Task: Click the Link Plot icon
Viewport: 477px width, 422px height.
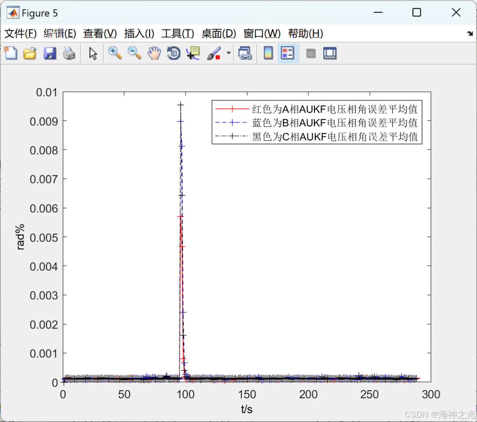Action: click(x=245, y=53)
